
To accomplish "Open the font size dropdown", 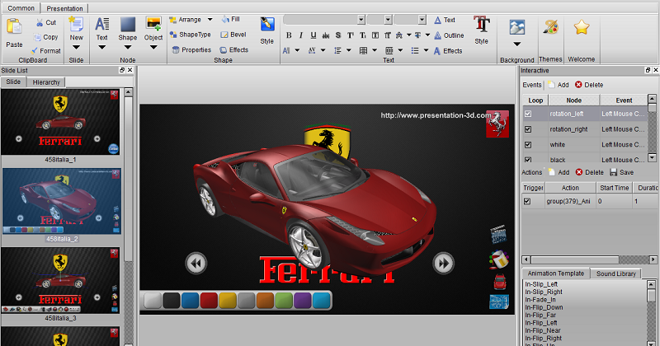I will [x=388, y=20].
